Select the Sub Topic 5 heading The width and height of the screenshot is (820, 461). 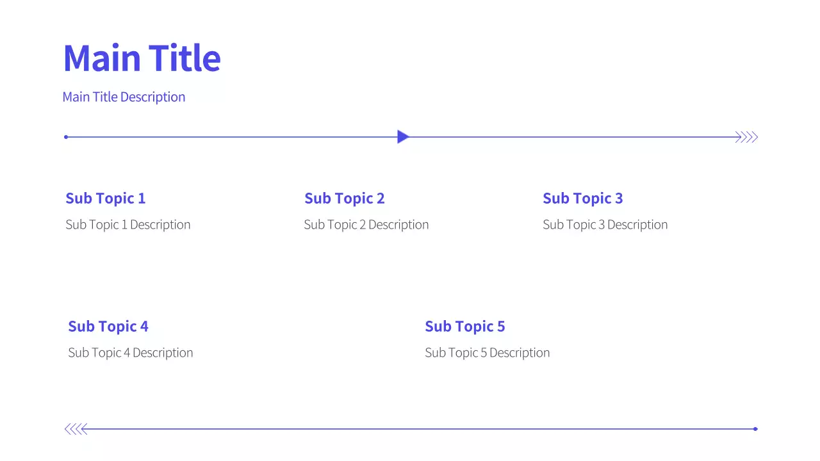[464, 327]
